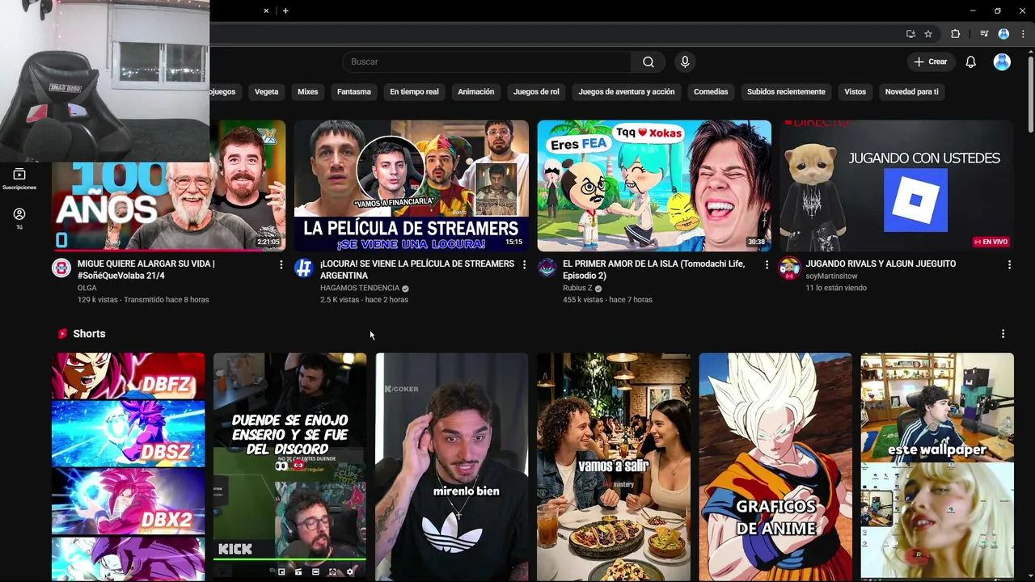The height and width of the screenshot is (582, 1035).
Task: Open the DUENDE SE ENOJO short
Action: pos(290,467)
